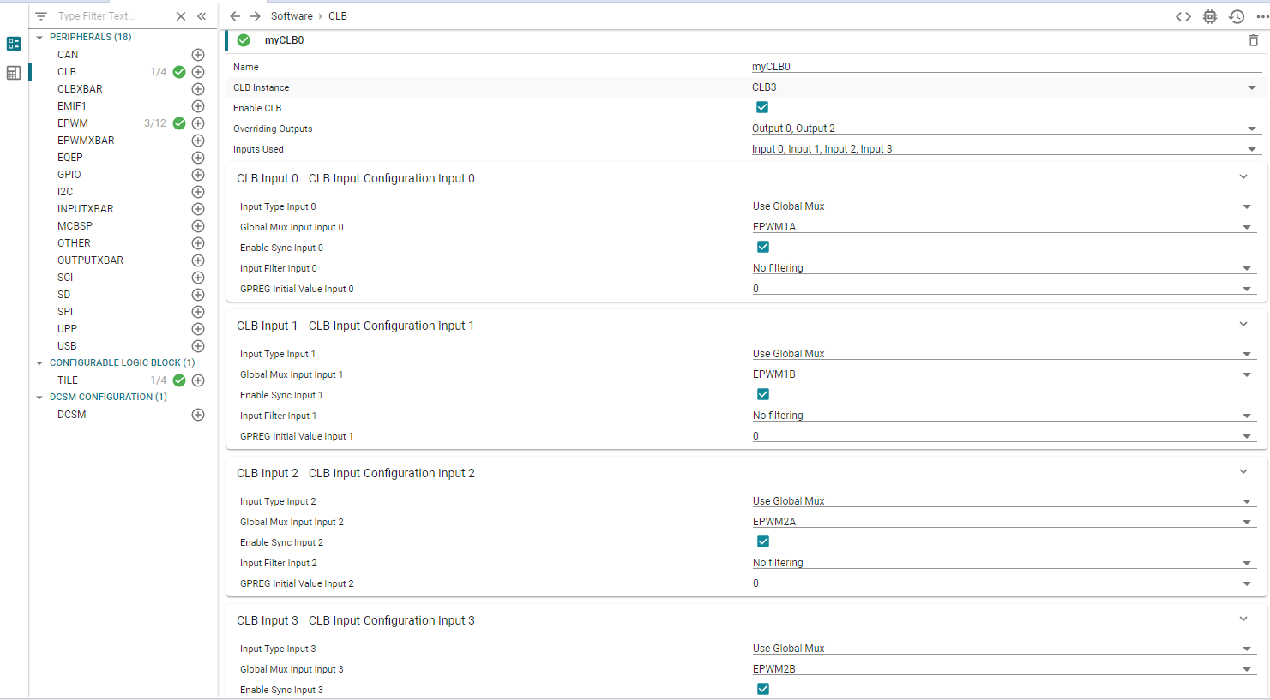
Task: Open the history clock icon
Action: coord(1237,16)
